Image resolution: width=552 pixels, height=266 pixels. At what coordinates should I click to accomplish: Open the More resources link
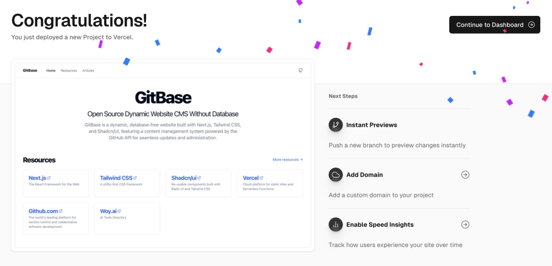click(288, 160)
